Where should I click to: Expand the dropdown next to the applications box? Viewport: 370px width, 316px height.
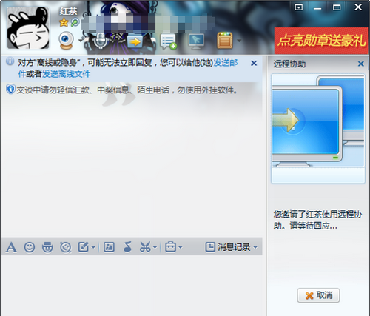[239, 41]
